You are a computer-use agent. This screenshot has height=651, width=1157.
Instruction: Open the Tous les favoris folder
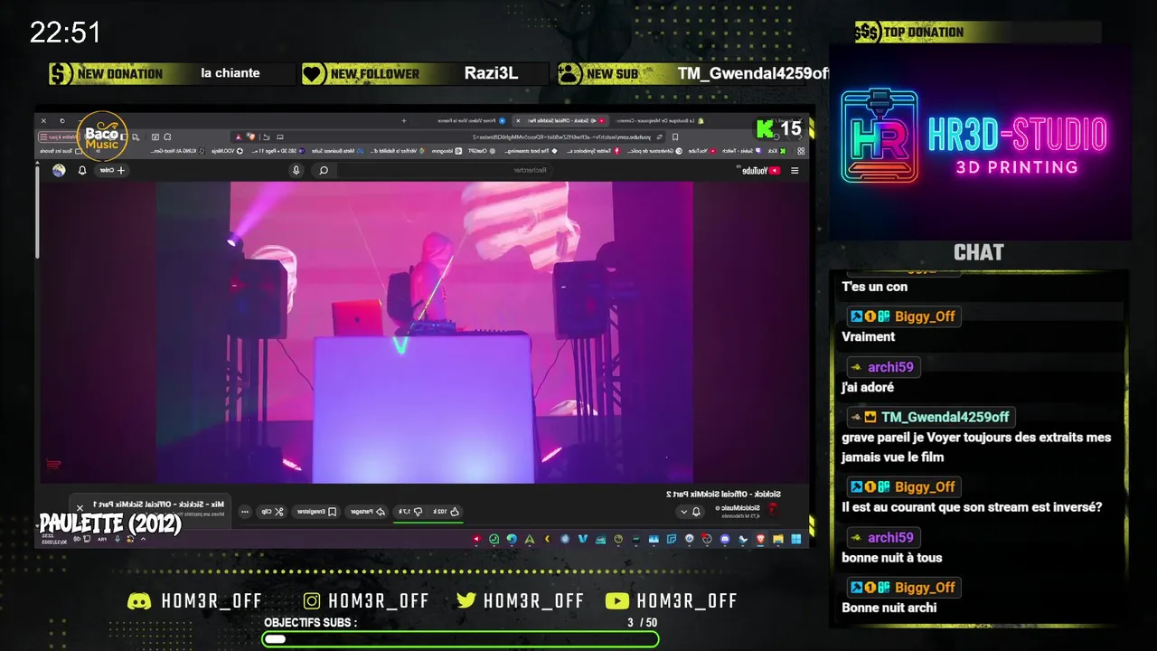pos(61,151)
